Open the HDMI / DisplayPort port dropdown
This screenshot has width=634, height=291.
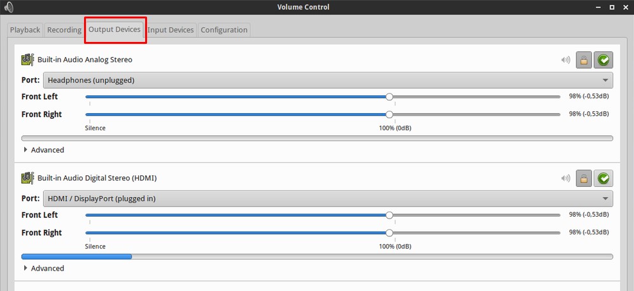point(327,198)
